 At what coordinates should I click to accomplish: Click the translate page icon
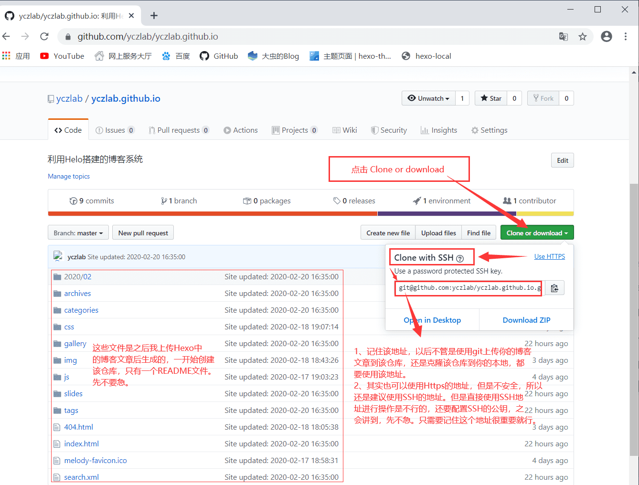pos(564,37)
